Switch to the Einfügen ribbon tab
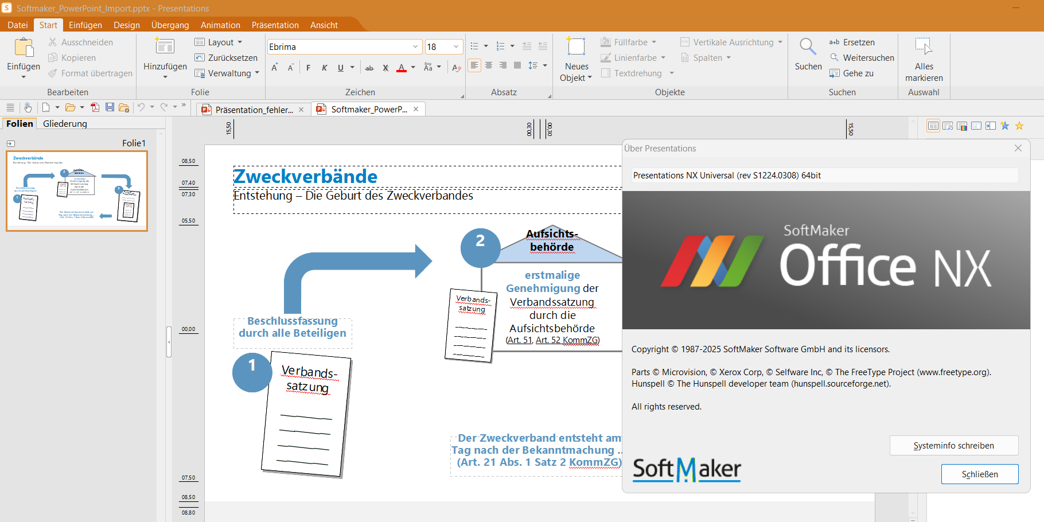 tap(85, 25)
